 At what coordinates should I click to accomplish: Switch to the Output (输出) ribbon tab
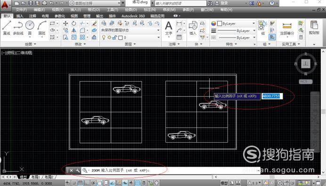(x=99, y=16)
